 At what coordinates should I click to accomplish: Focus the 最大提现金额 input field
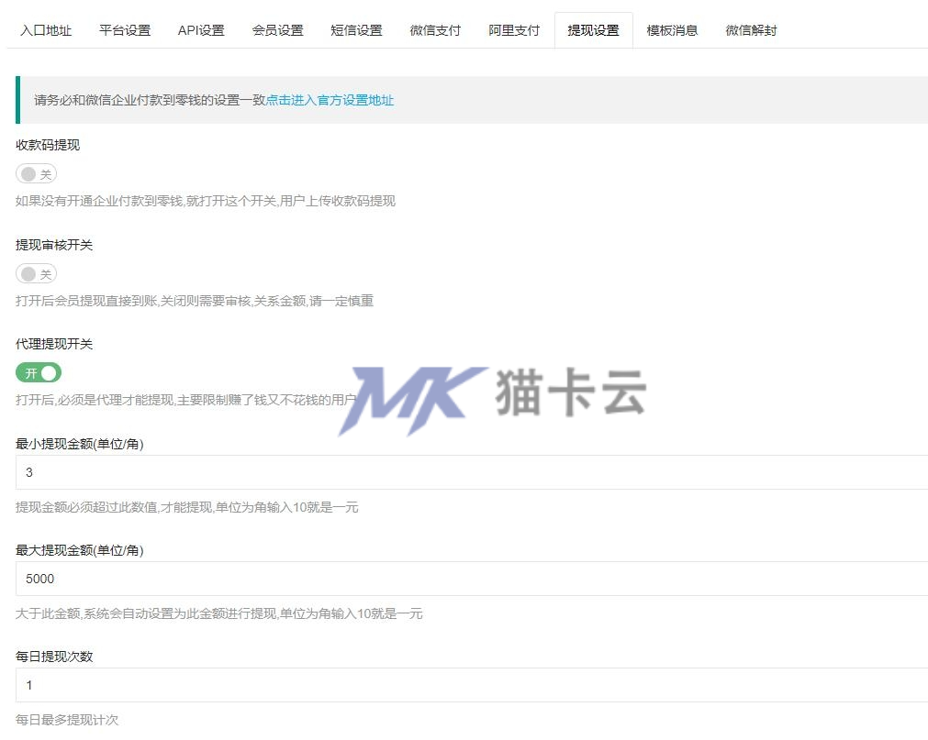point(472,579)
